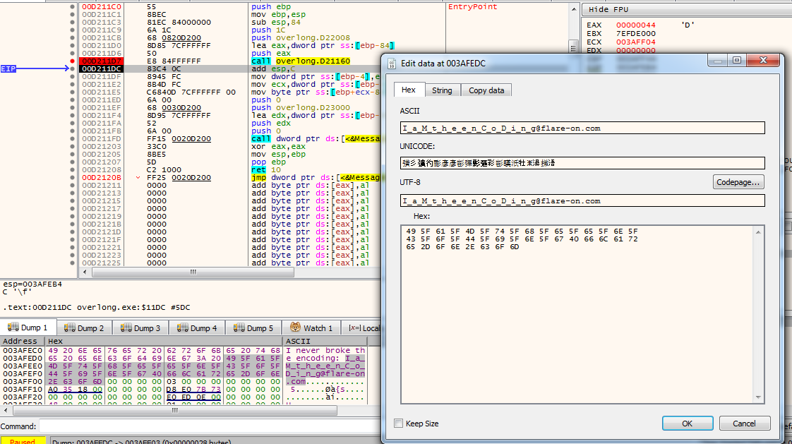Click Hex text area scroll up arrow
Image resolution: width=792 pixels, height=444 pixels.
(758, 232)
